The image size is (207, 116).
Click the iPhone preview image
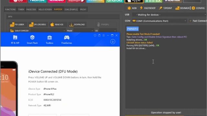[x=9, y=89]
